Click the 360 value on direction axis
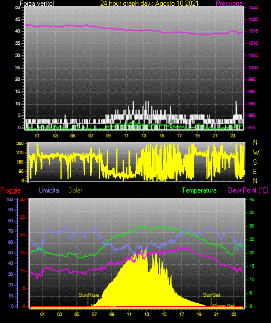This screenshot has height=323, width=271. [20, 144]
